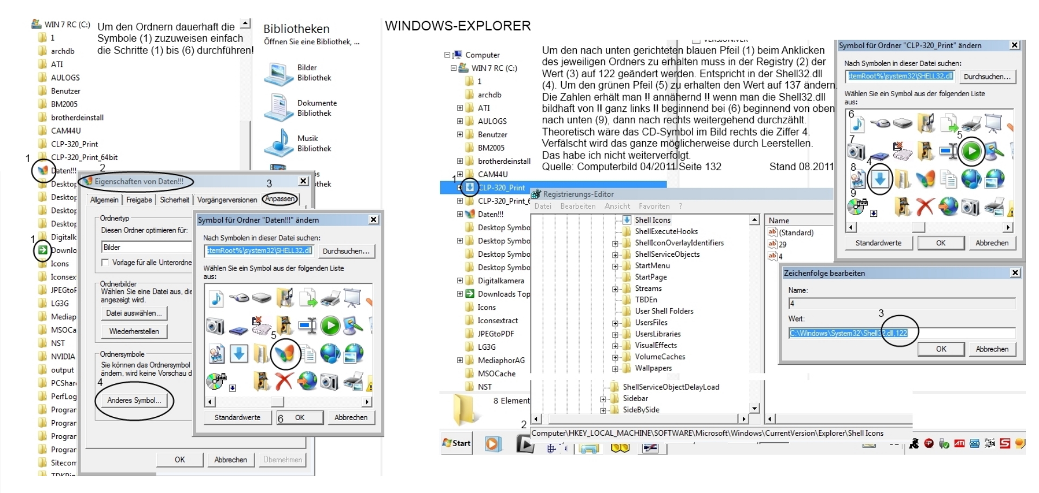Open the Musik library icon
The image size is (1039, 493).
coord(278,143)
